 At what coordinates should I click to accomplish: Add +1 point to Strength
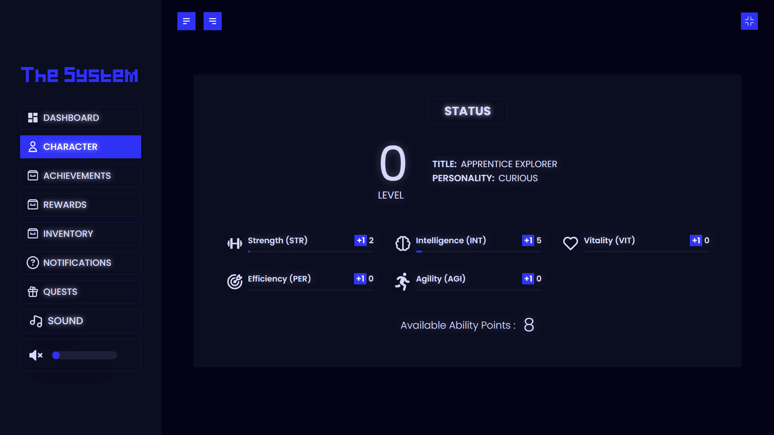(360, 240)
